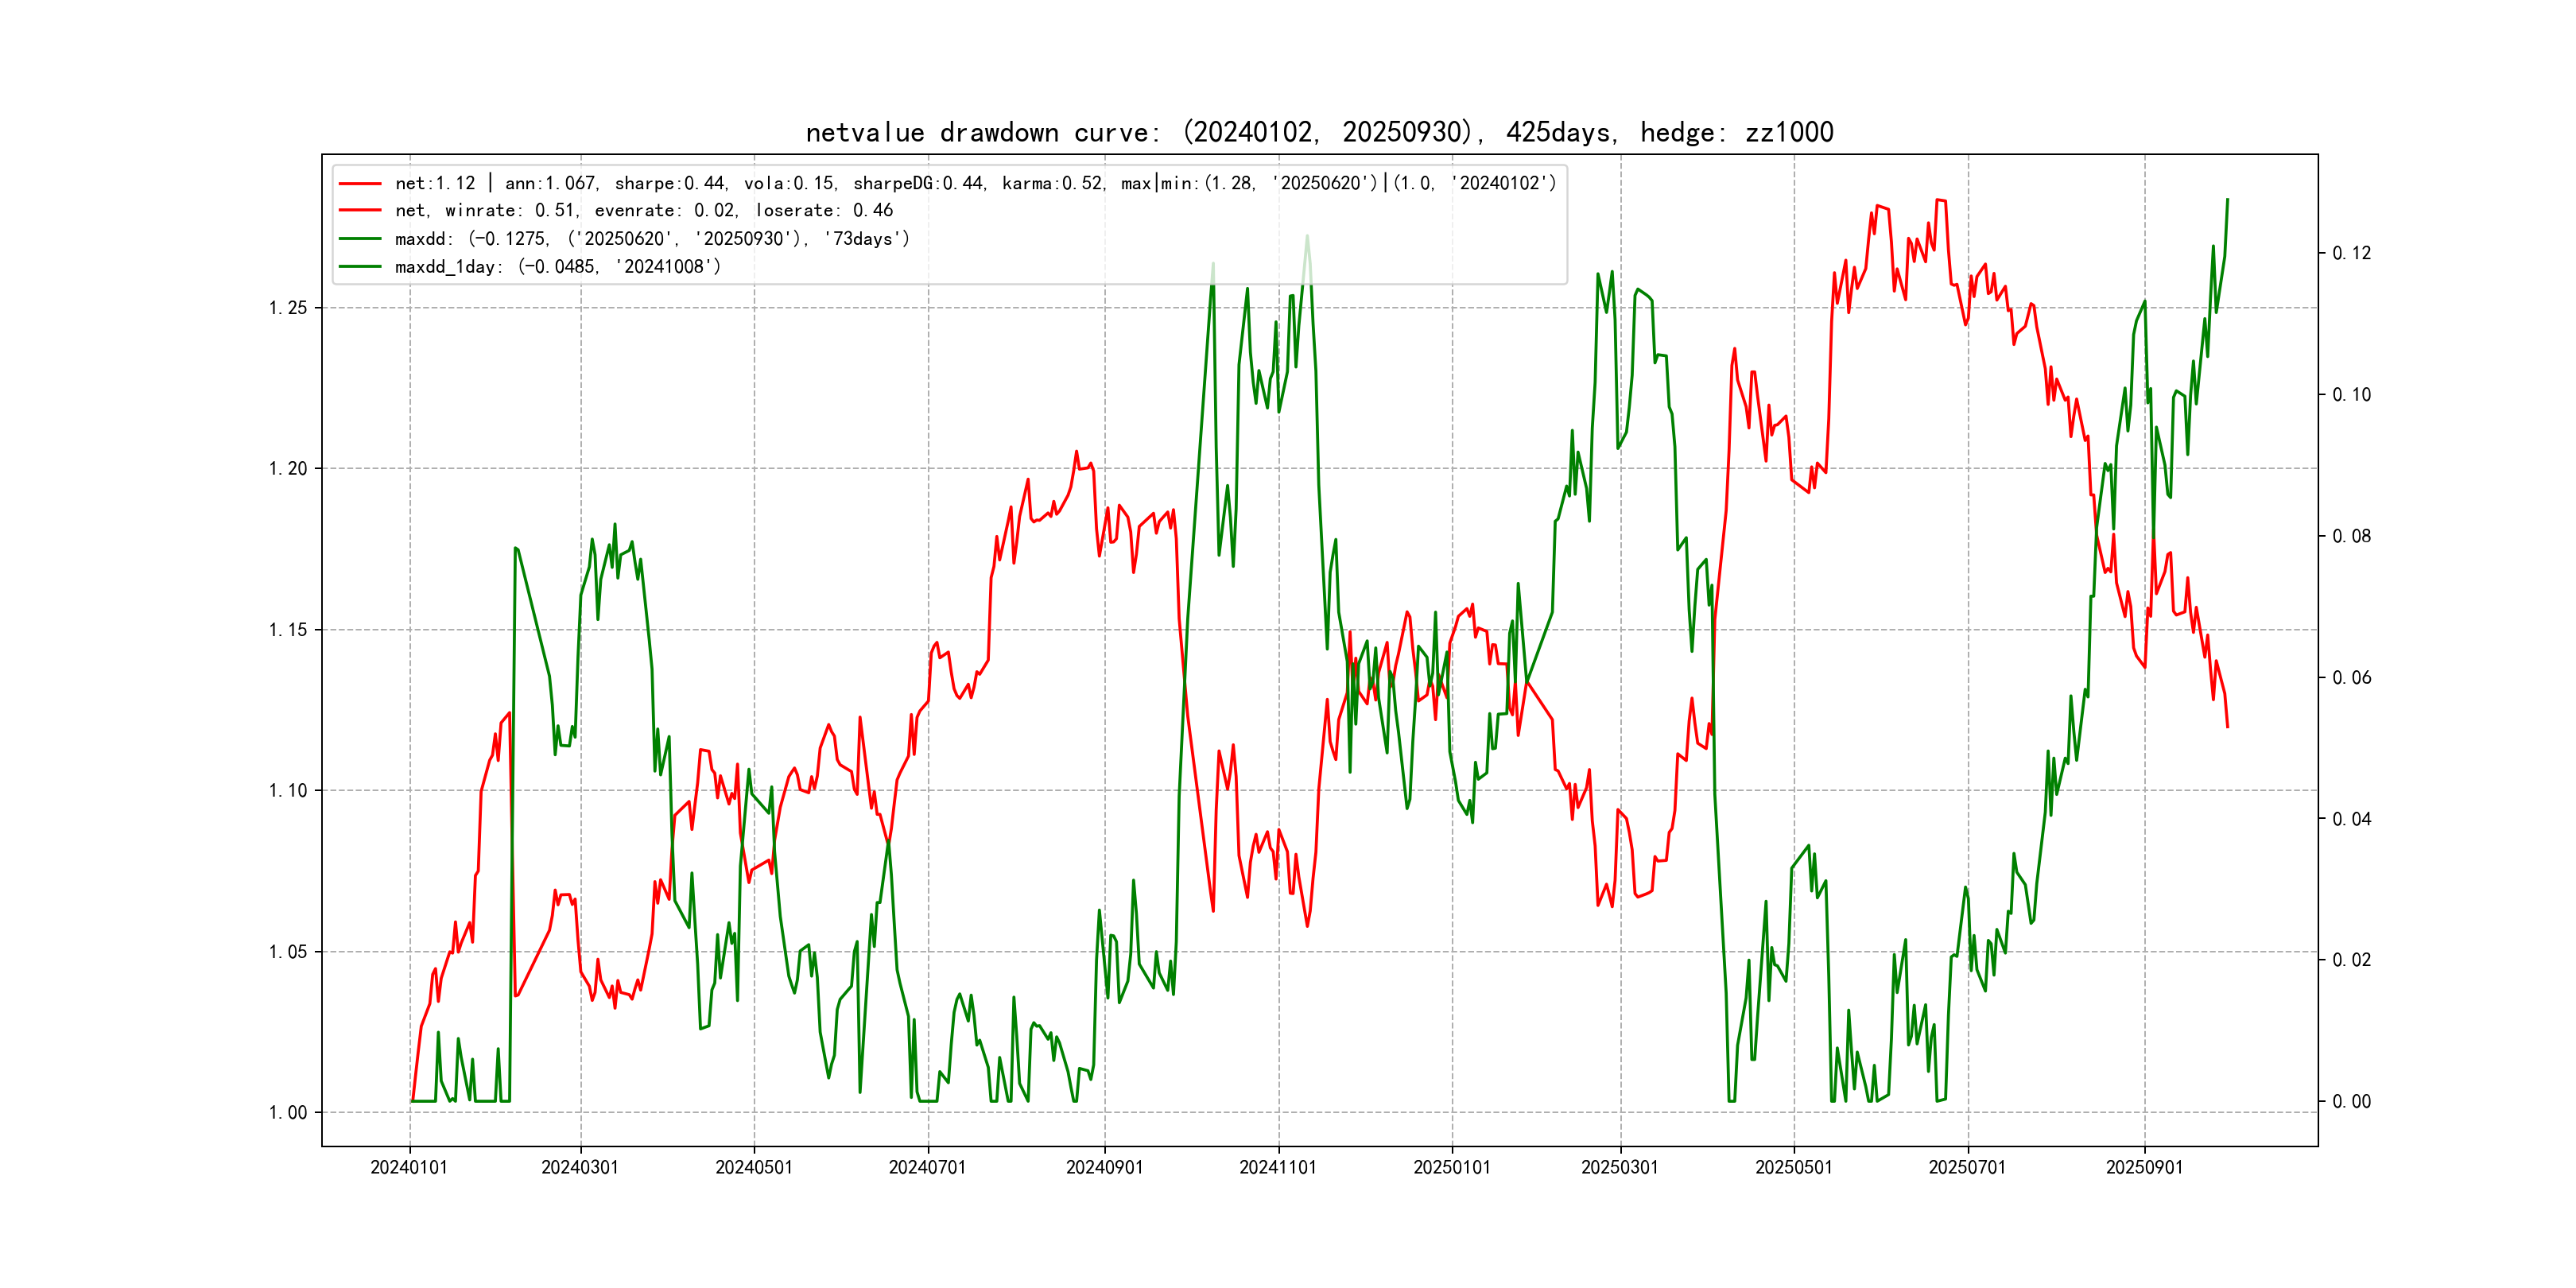This screenshot has width=2576, height=1288.
Task: Click the right y-axis tick label 0.12
Action: tap(2351, 253)
